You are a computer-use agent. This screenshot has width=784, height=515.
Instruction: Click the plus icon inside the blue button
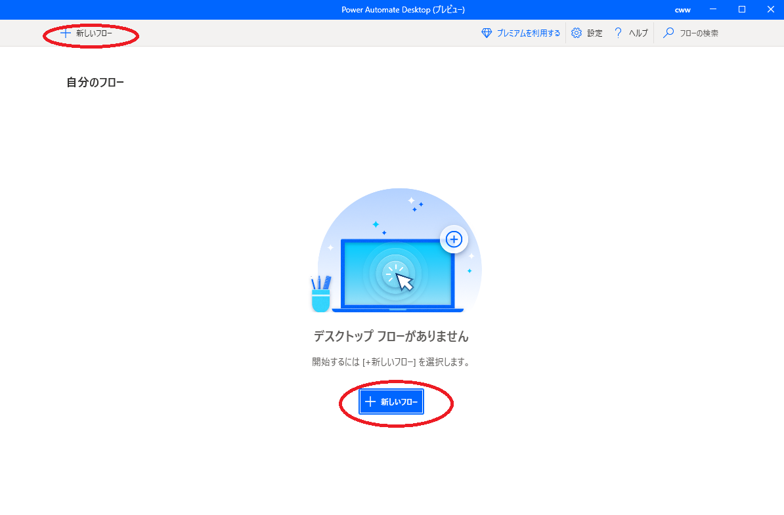click(370, 402)
